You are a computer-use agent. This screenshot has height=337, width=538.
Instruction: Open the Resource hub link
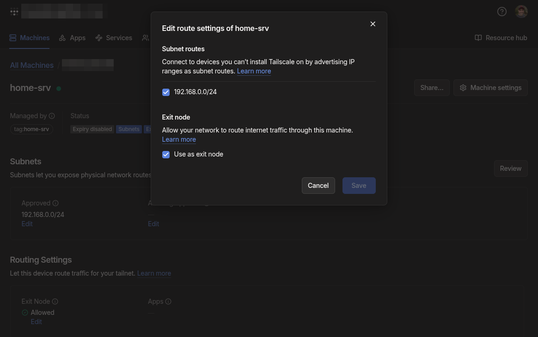click(x=501, y=38)
